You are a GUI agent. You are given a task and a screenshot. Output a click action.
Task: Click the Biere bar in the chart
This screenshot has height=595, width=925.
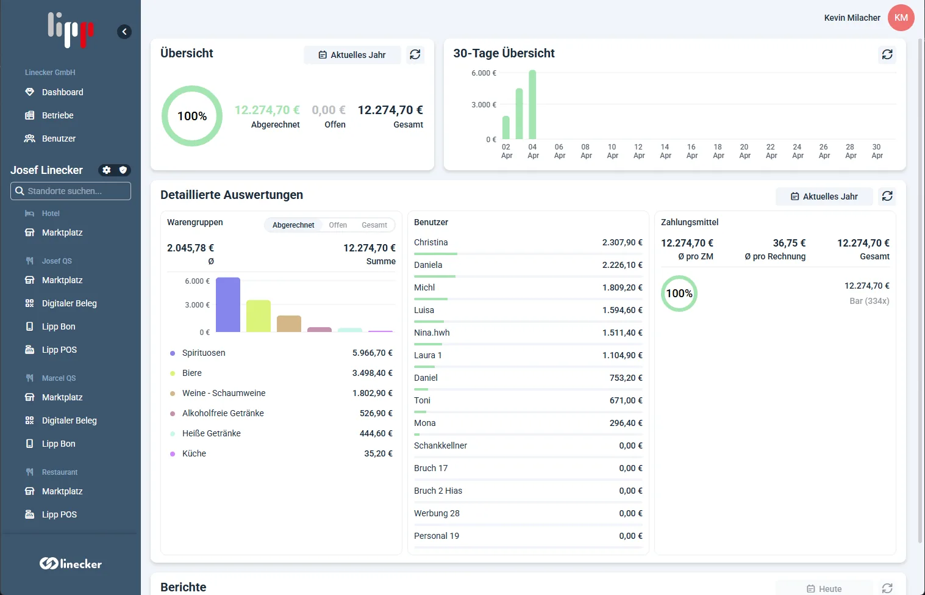(x=259, y=316)
